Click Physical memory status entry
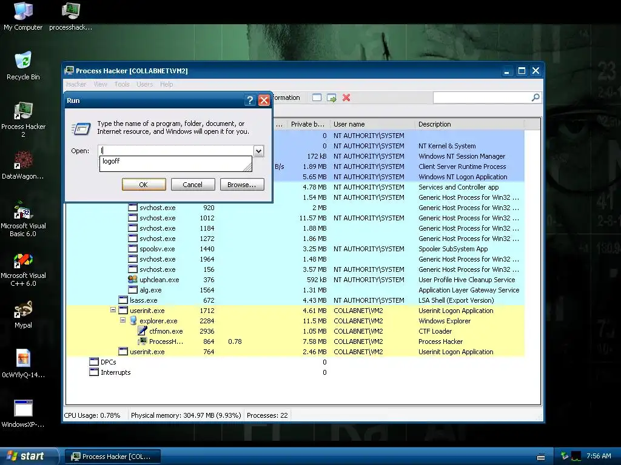Image resolution: width=621 pixels, height=465 pixels. point(186,415)
